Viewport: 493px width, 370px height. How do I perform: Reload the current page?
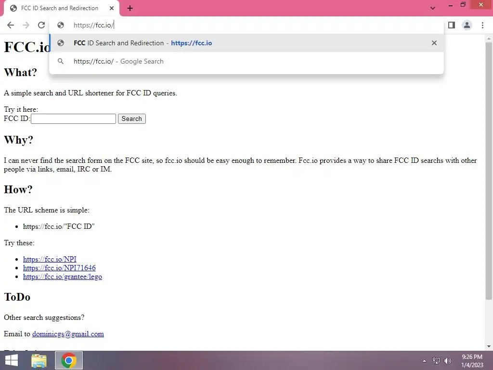coord(41,25)
